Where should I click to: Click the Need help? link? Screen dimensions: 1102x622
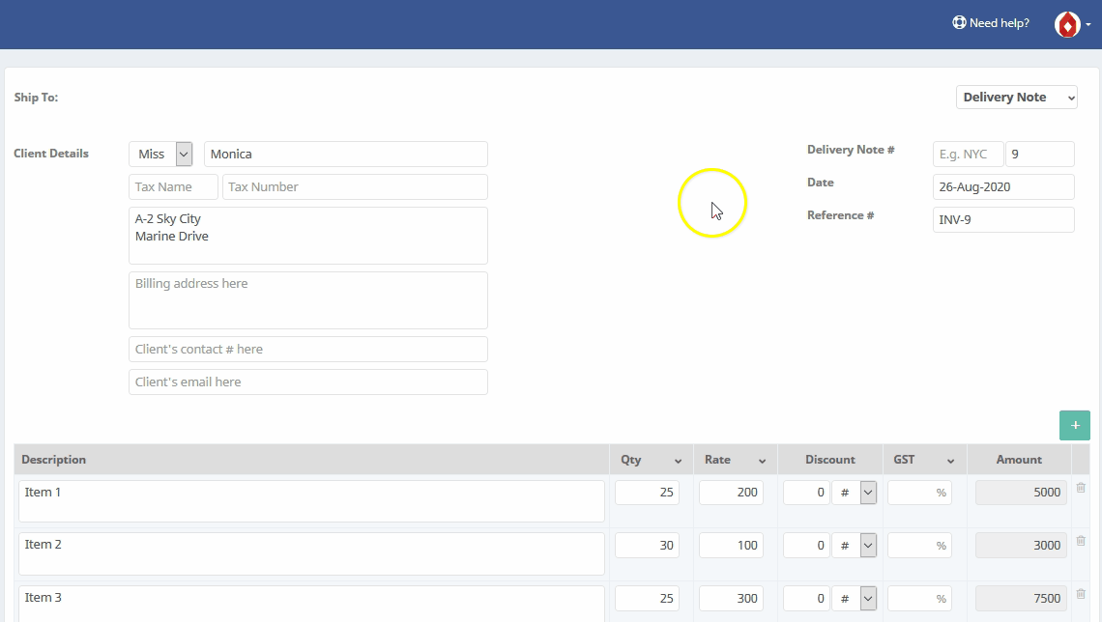tap(998, 22)
